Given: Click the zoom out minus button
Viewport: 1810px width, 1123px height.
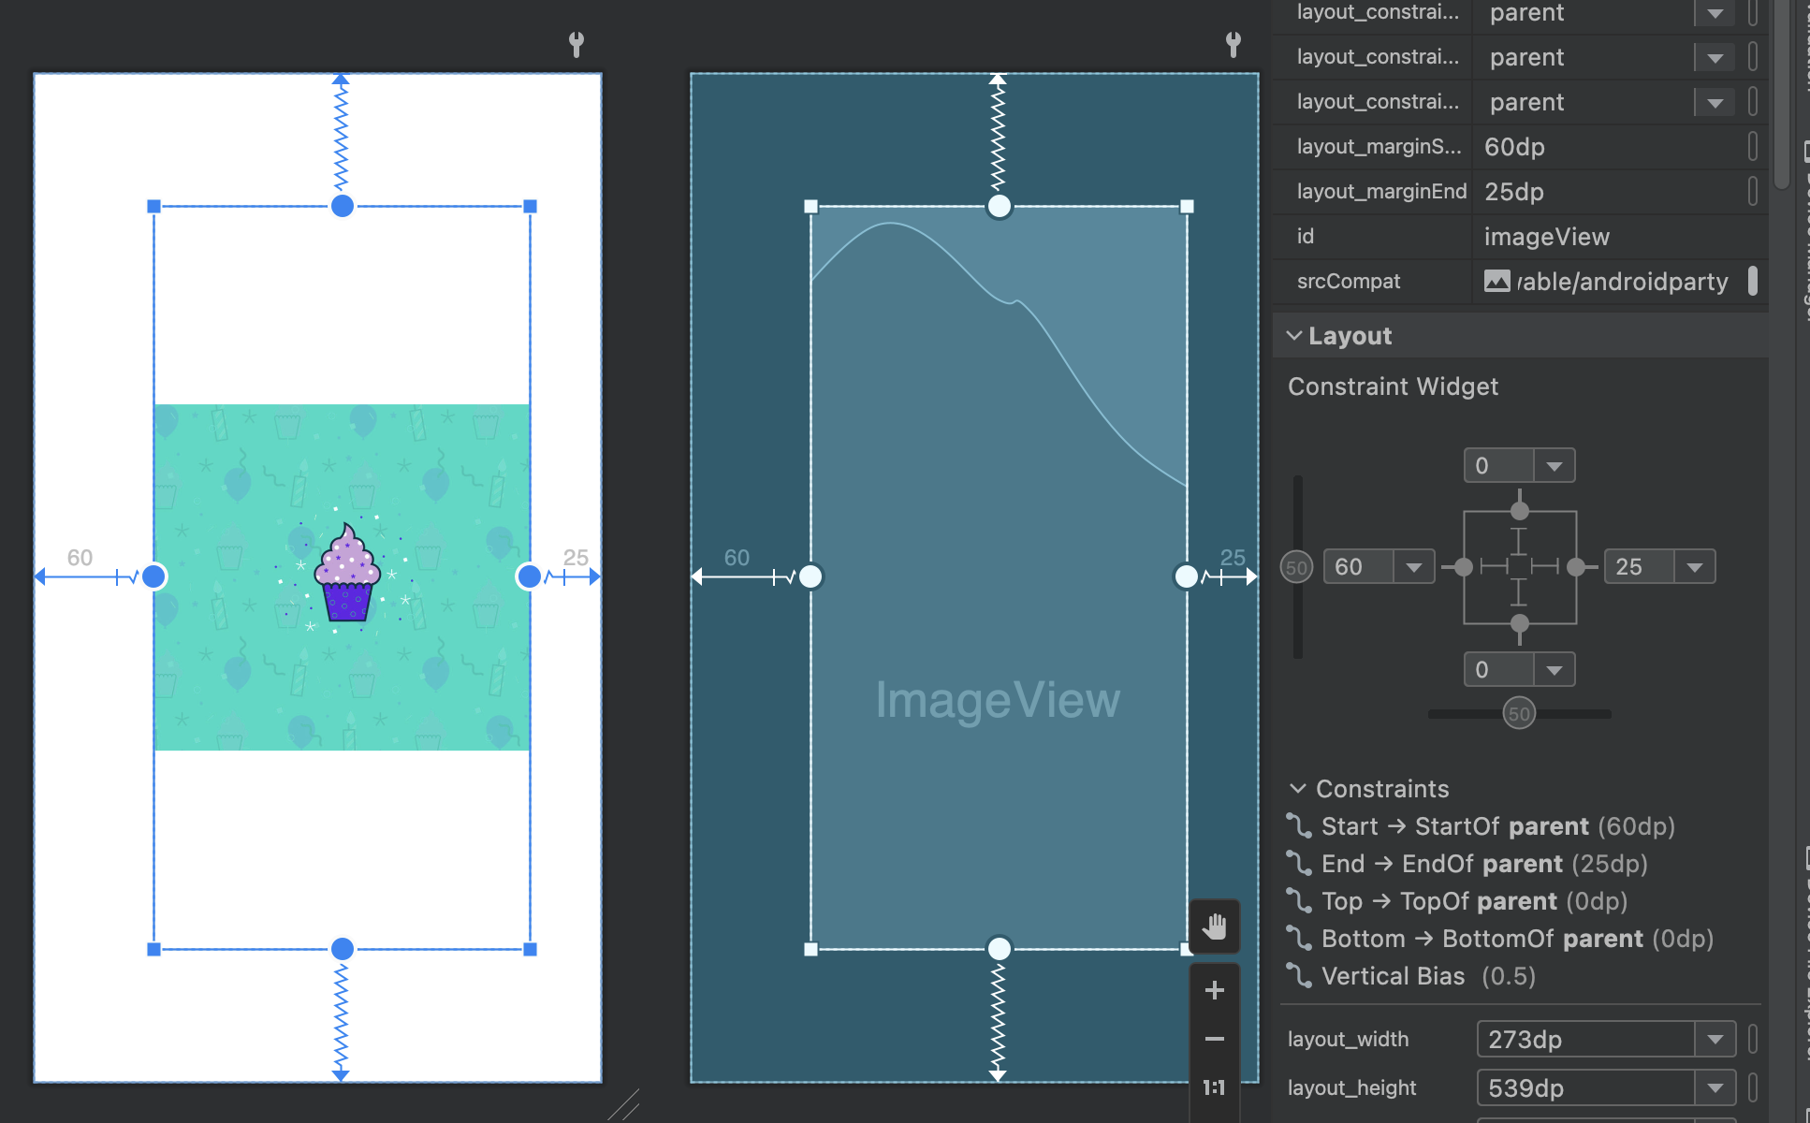Looking at the screenshot, I should click(1214, 1039).
